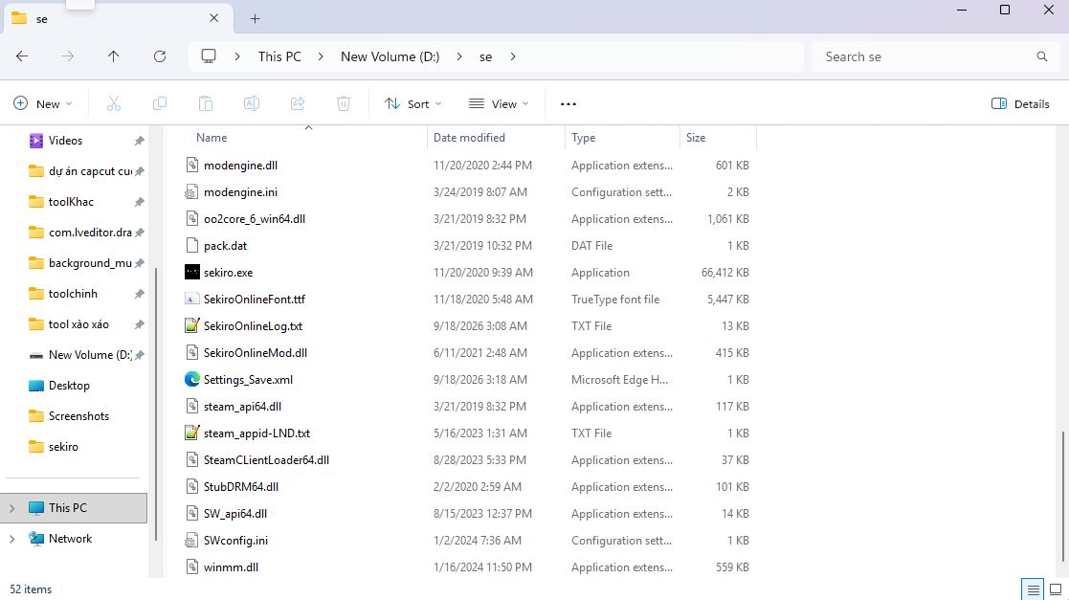Expand Network in navigation tree

click(11, 539)
